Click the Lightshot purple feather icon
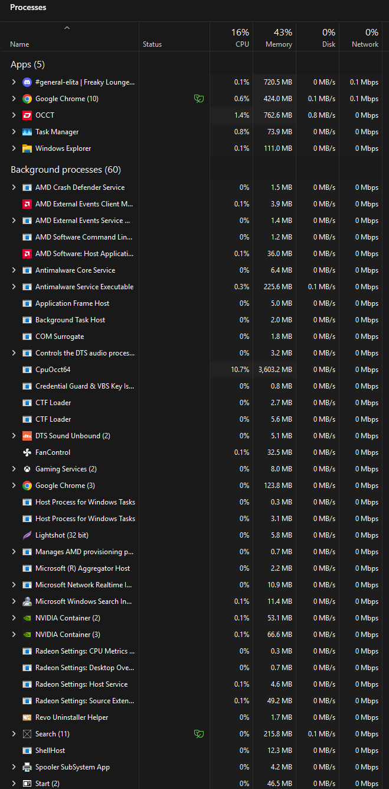 pyautogui.click(x=27, y=535)
